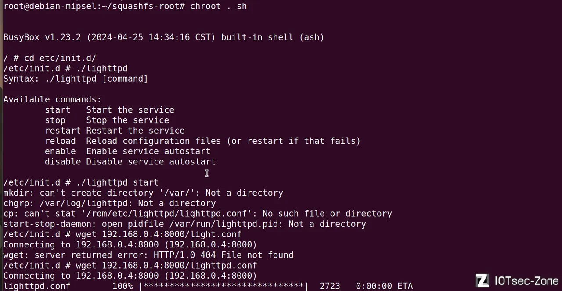Click the BusyBox v1.23.2 banner line

coord(164,37)
